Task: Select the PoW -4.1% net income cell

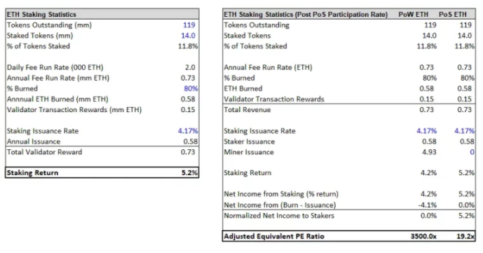Action: point(427,205)
